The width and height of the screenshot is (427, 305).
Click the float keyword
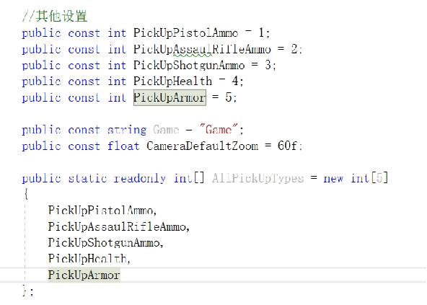pos(123,146)
